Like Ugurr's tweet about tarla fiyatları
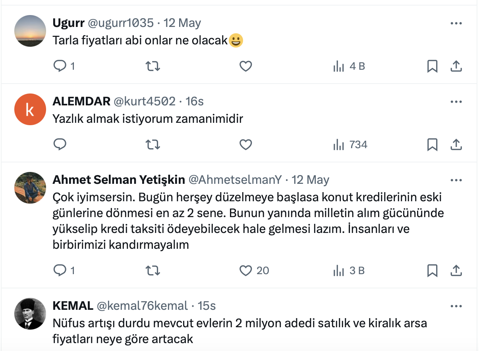This screenshot has height=351, width=479. 246,66
